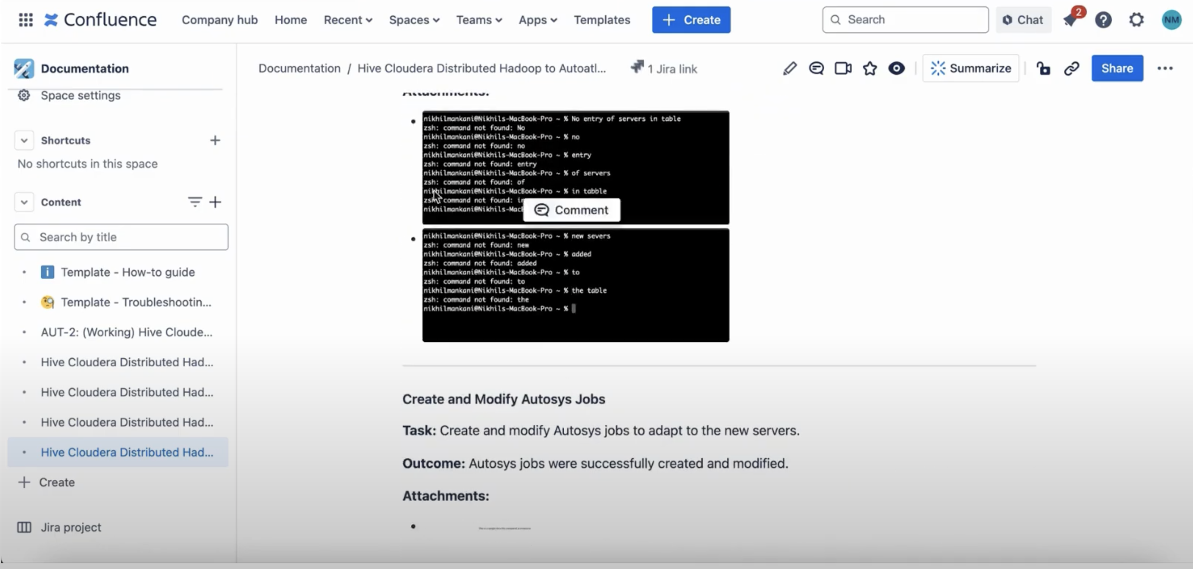Open the app switcher grid icon
This screenshot has height=569, width=1193.
(x=25, y=20)
